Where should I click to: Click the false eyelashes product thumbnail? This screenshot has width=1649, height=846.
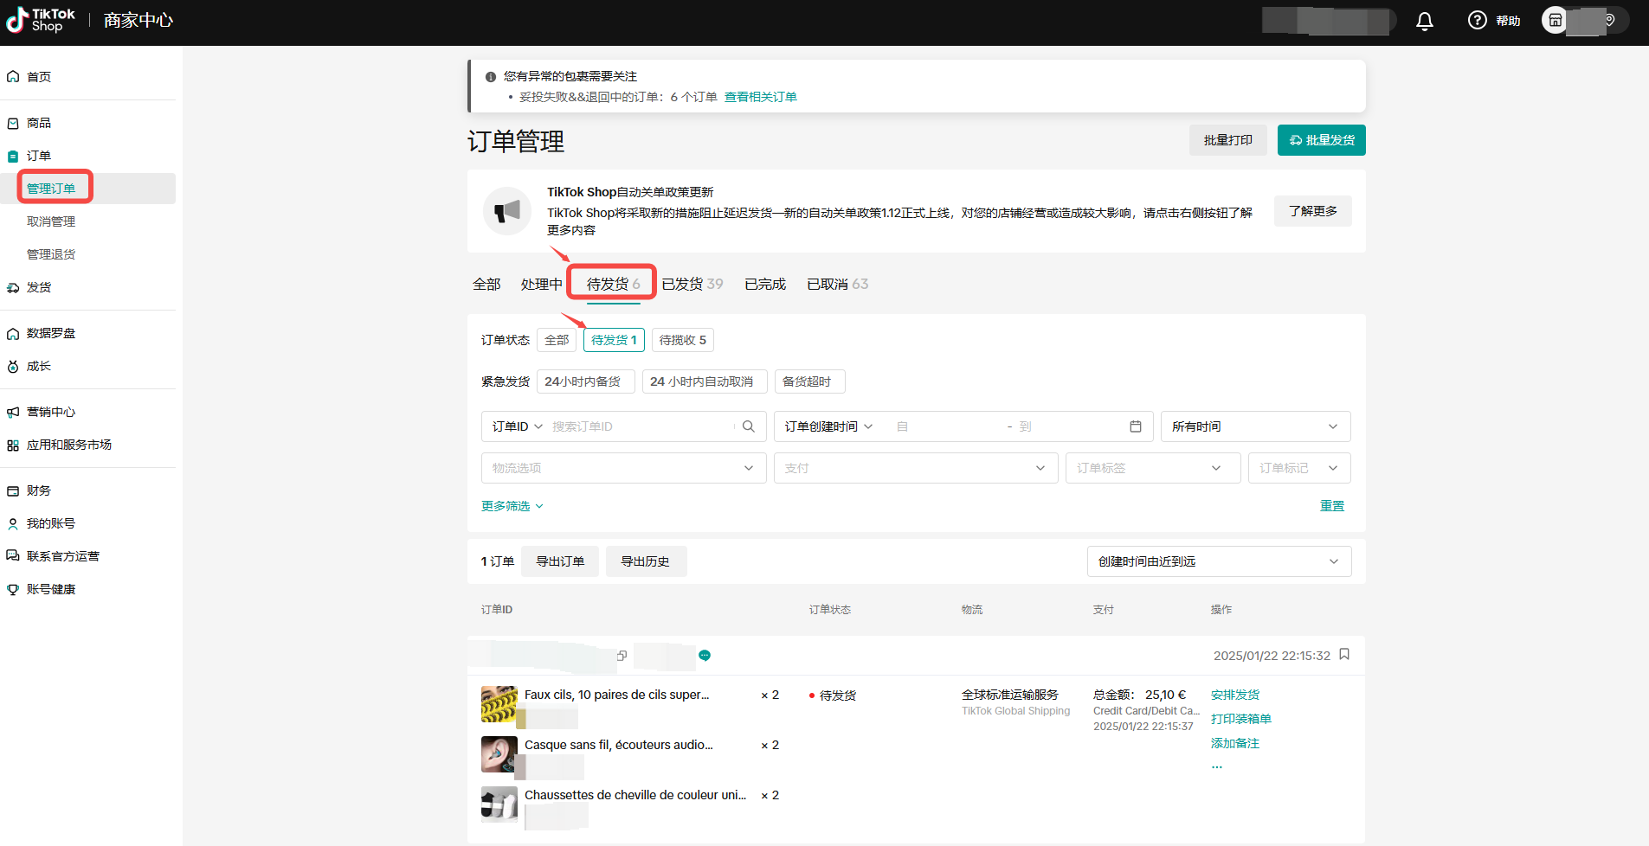[499, 704]
